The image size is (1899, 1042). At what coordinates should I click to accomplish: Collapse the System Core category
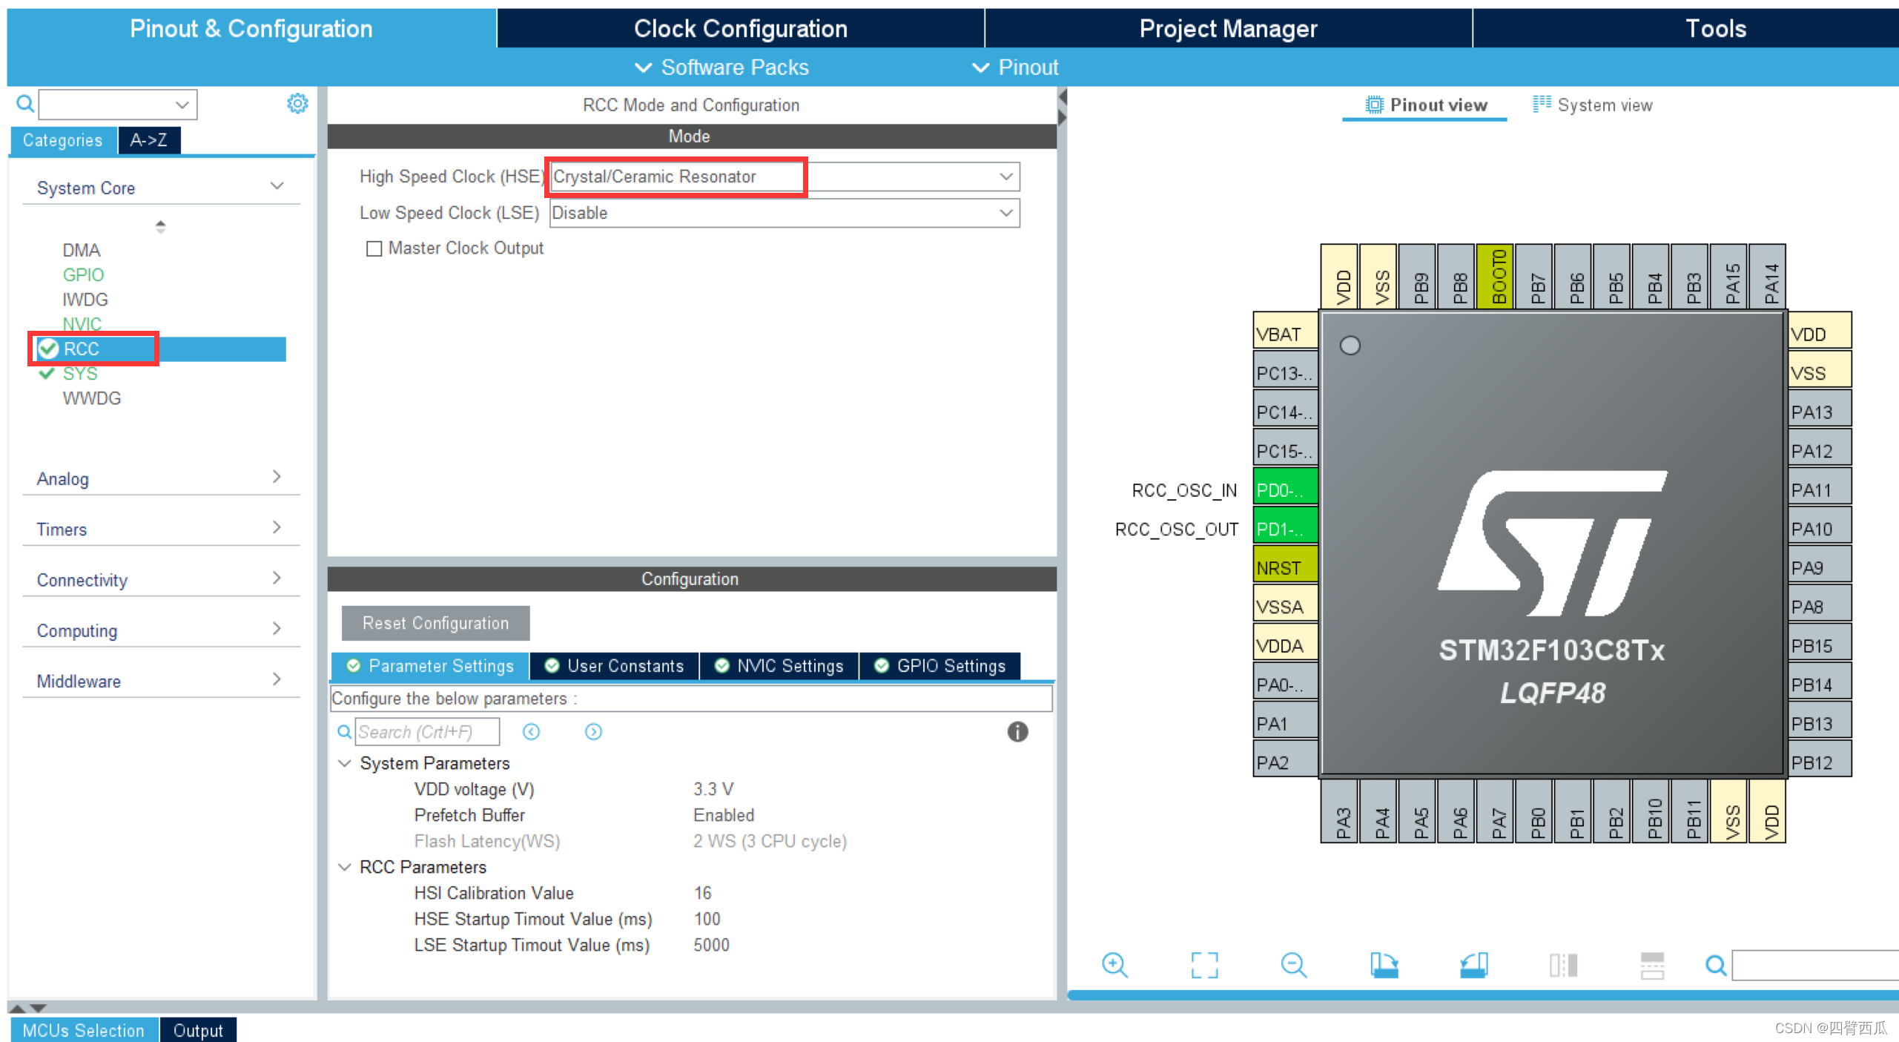[277, 186]
